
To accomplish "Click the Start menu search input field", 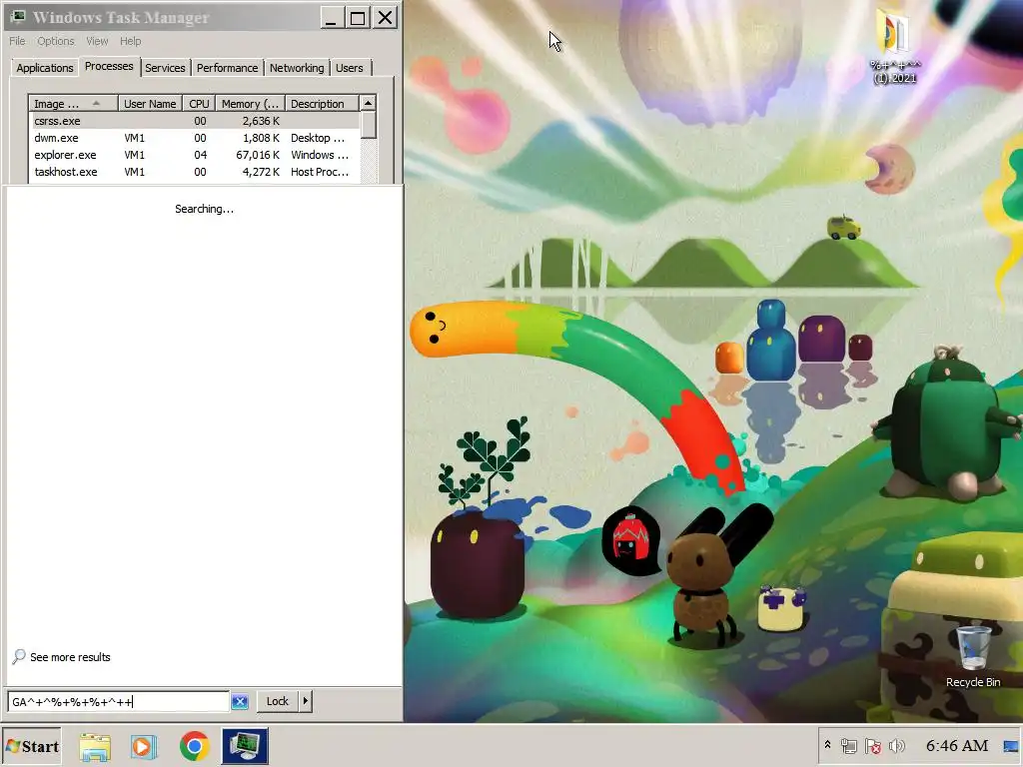I will (118, 702).
